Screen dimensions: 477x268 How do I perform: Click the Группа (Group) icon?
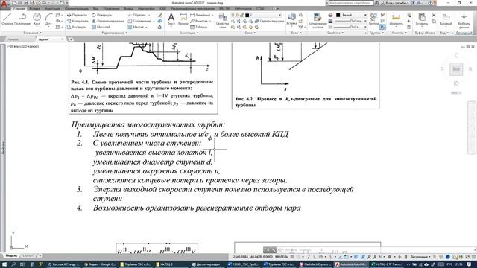373,19
